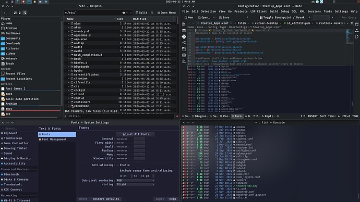Clear the /etc/ location bar text

pyautogui.click(x=124, y=13)
